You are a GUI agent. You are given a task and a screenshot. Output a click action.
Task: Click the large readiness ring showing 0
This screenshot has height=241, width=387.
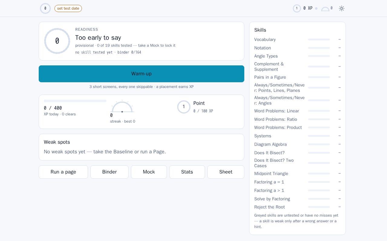click(57, 41)
